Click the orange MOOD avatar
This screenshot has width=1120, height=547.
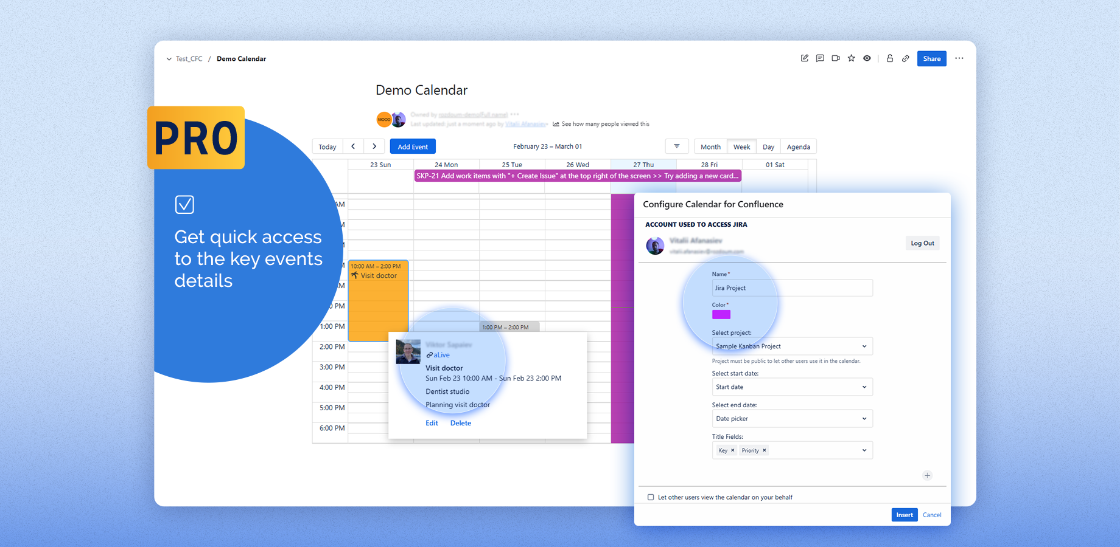pos(383,119)
